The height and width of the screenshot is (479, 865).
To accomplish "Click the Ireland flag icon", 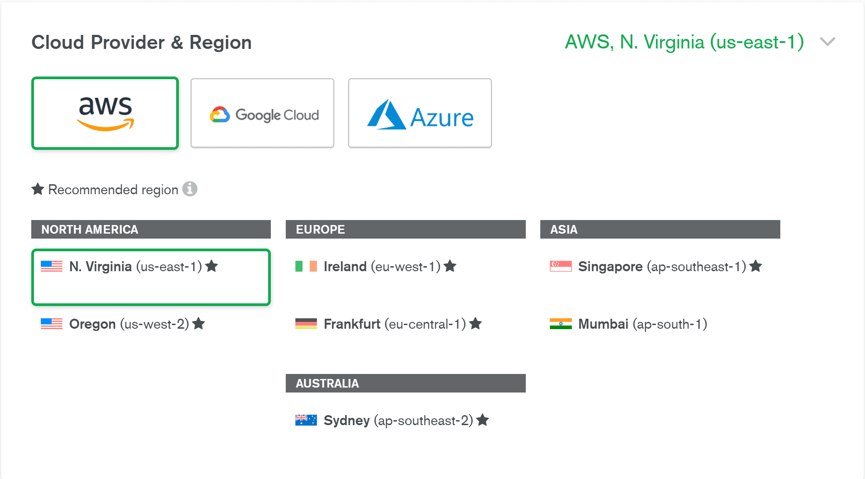I will click(306, 266).
